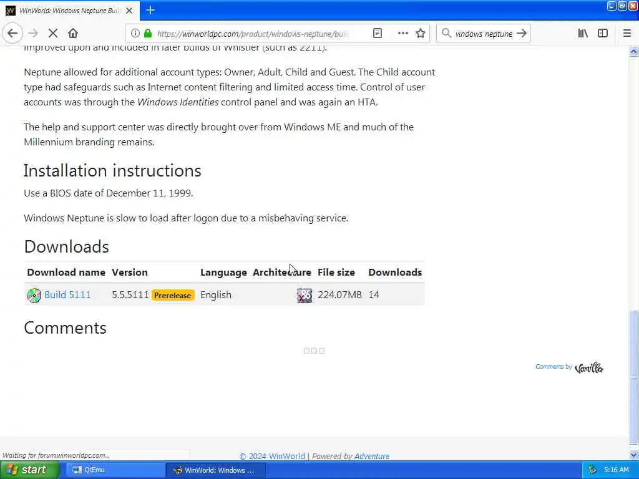The height and width of the screenshot is (479, 639).
Task: Click the Downloads column header
Action: [395, 273]
